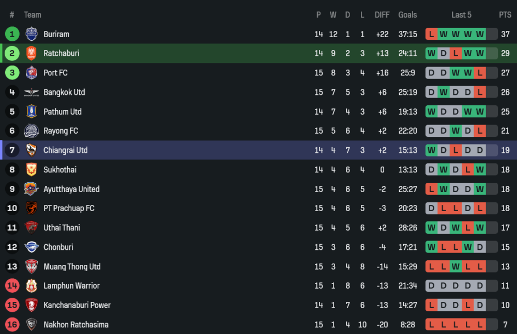Click the Chonburi team logo
The height and width of the screenshot is (334, 517).
[32, 247]
